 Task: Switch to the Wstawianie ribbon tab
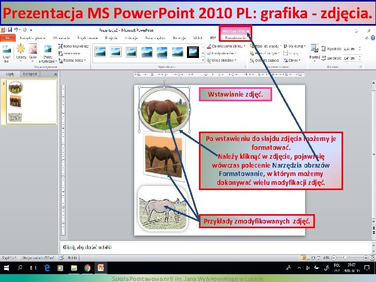tap(62, 38)
